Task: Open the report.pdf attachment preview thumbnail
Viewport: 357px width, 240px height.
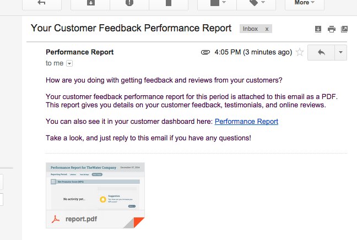Action: [95, 186]
